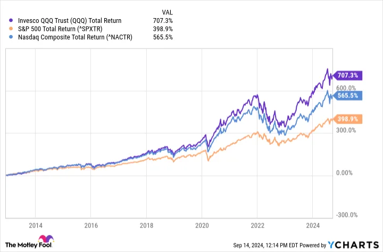Click the 600.0% y-axis label

click(346, 88)
